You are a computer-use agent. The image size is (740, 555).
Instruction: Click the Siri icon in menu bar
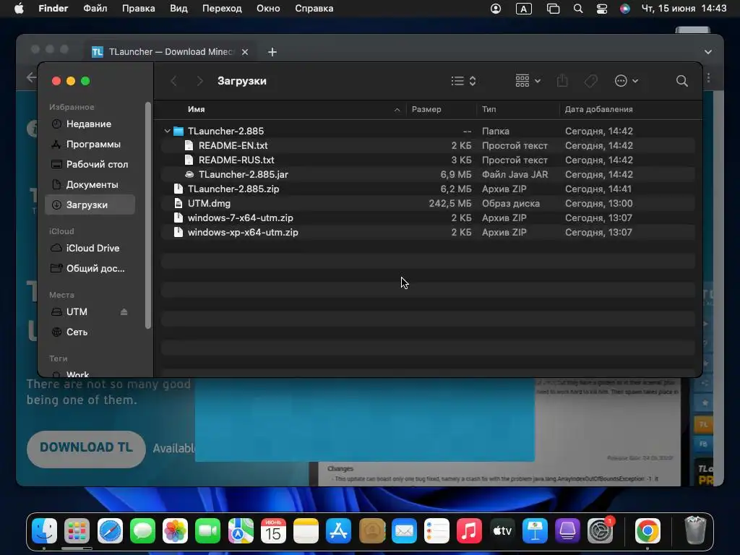click(625, 9)
